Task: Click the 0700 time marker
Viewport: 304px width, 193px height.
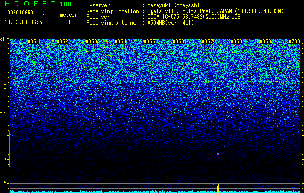Action: click(294, 41)
